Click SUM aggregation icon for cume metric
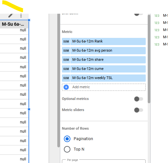Image resolution: width=168 pixels, height=163 pixels. click(x=66, y=69)
